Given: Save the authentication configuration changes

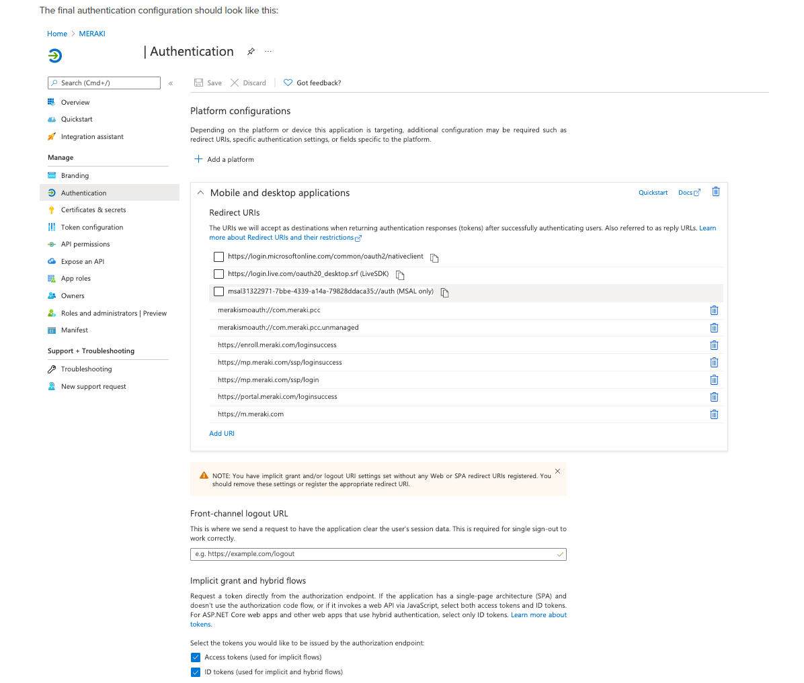Looking at the screenshot, I should [208, 82].
